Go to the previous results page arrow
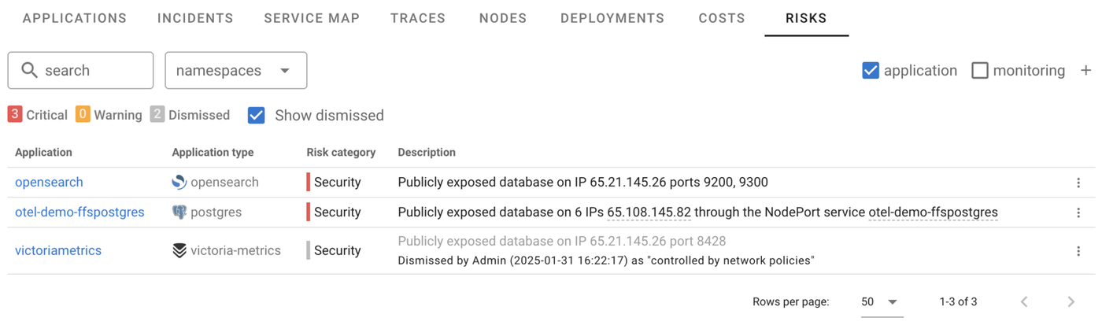The height and width of the screenshot is (329, 1102). coord(1024,301)
